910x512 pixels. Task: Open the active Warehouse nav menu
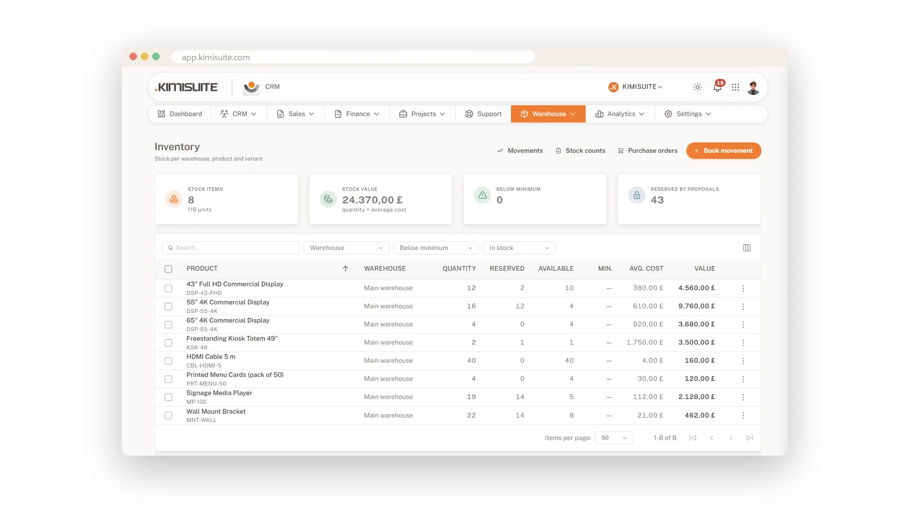tap(548, 114)
